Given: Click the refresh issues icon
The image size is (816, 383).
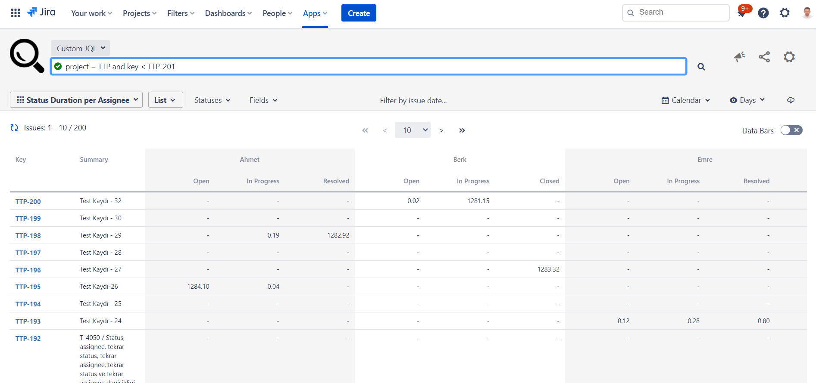Looking at the screenshot, I should click(14, 128).
